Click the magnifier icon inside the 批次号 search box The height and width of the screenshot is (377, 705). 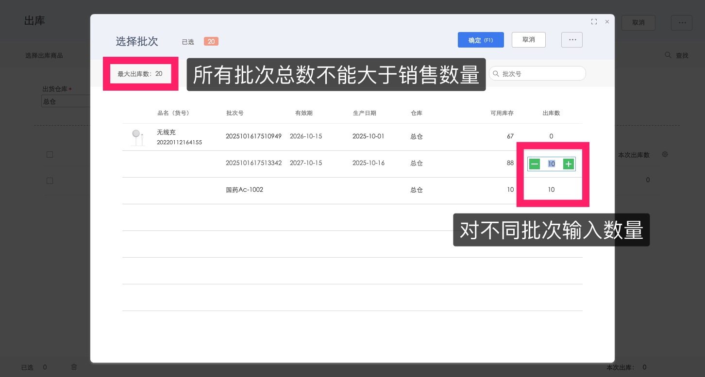[x=496, y=73]
